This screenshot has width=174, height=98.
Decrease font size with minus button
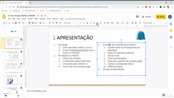click(x=77, y=23)
